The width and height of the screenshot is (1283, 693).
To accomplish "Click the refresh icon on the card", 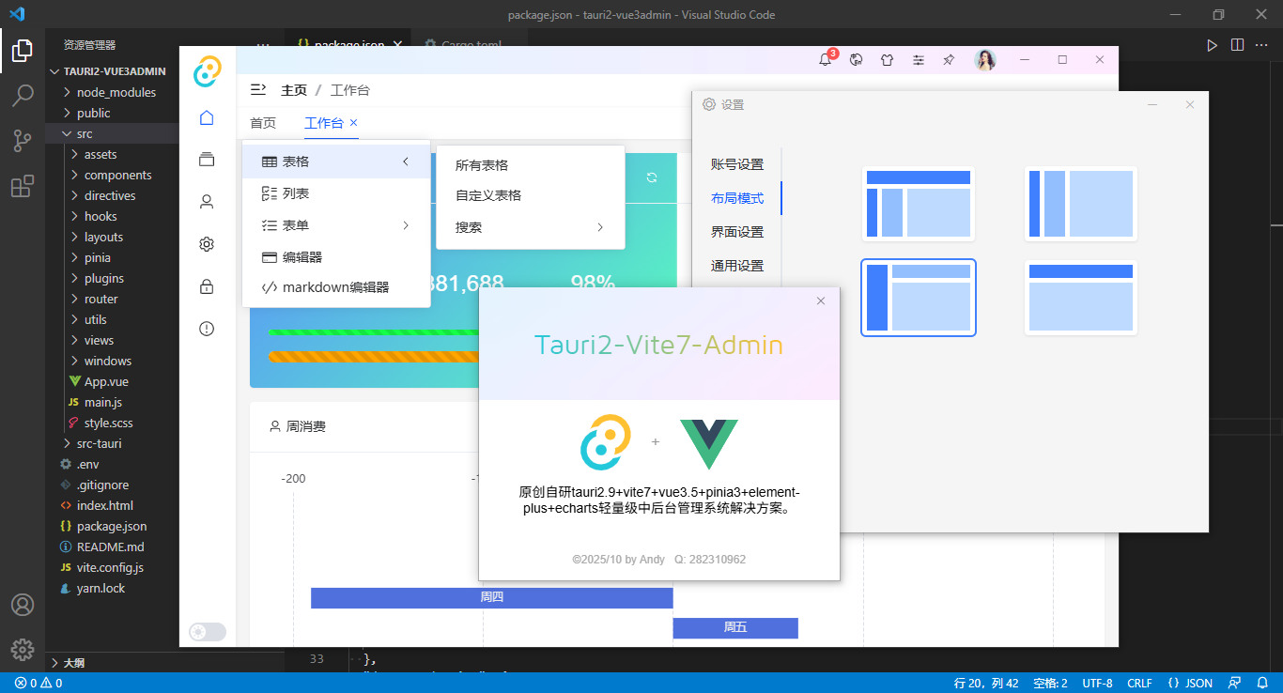I will [x=652, y=177].
